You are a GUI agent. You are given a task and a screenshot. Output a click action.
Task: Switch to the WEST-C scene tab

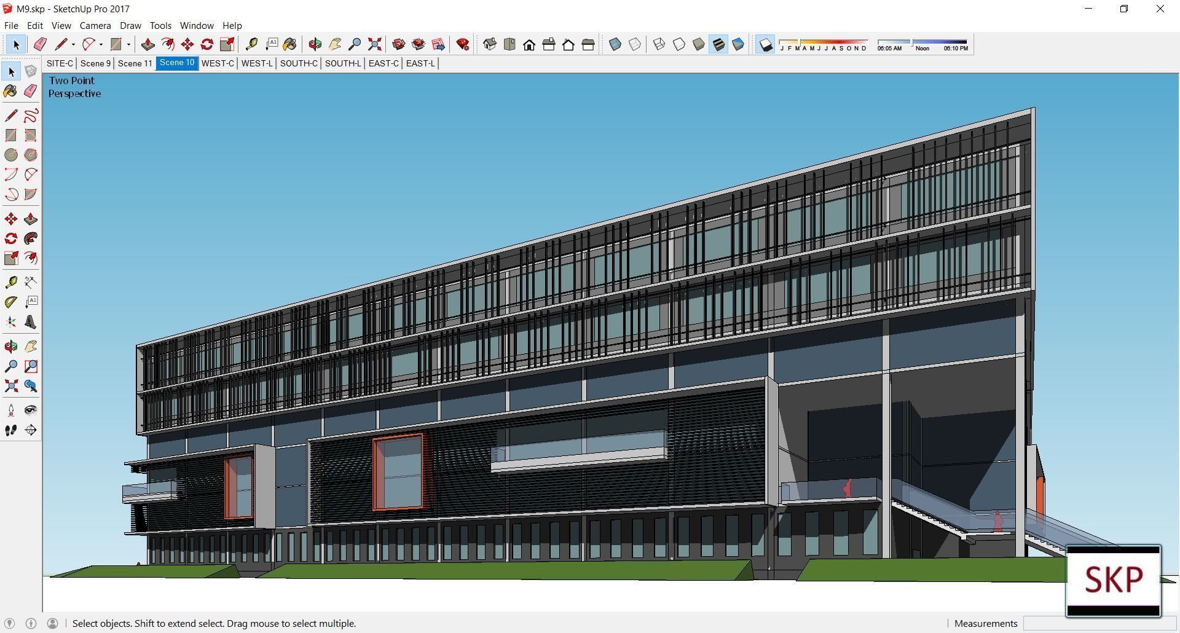point(218,63)
